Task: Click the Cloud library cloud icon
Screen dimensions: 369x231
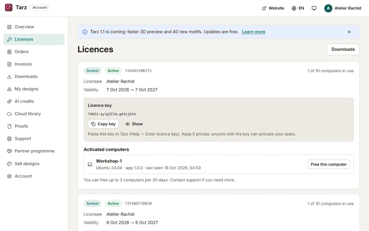Action: point(9,114)
